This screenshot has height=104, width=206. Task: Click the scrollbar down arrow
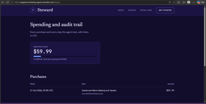pos(205,101)
